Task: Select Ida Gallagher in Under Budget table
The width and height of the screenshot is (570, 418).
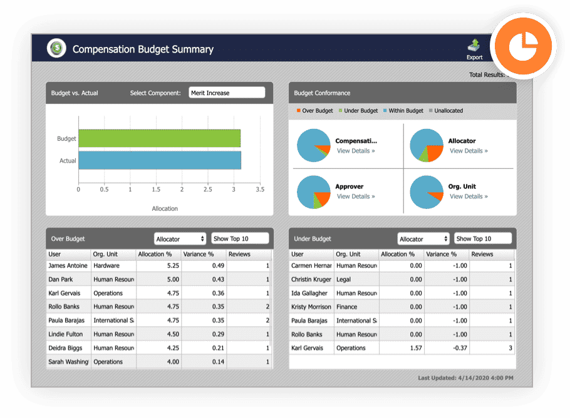Action: [309, 293]
